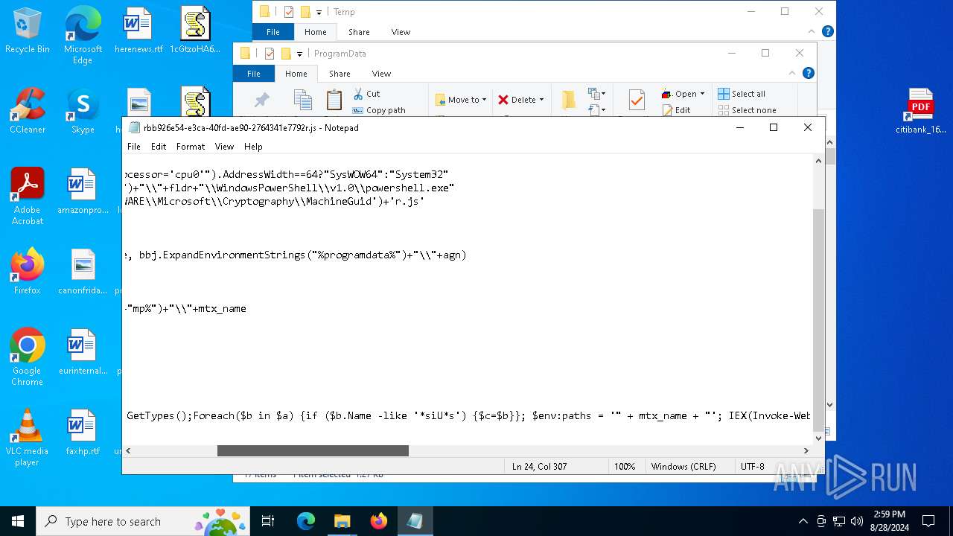Viewport: 953px width, 536px height.
Task: Click the Cut command in ProgramData ribbon
Action: pyautogui.click(x=366, y=94)
